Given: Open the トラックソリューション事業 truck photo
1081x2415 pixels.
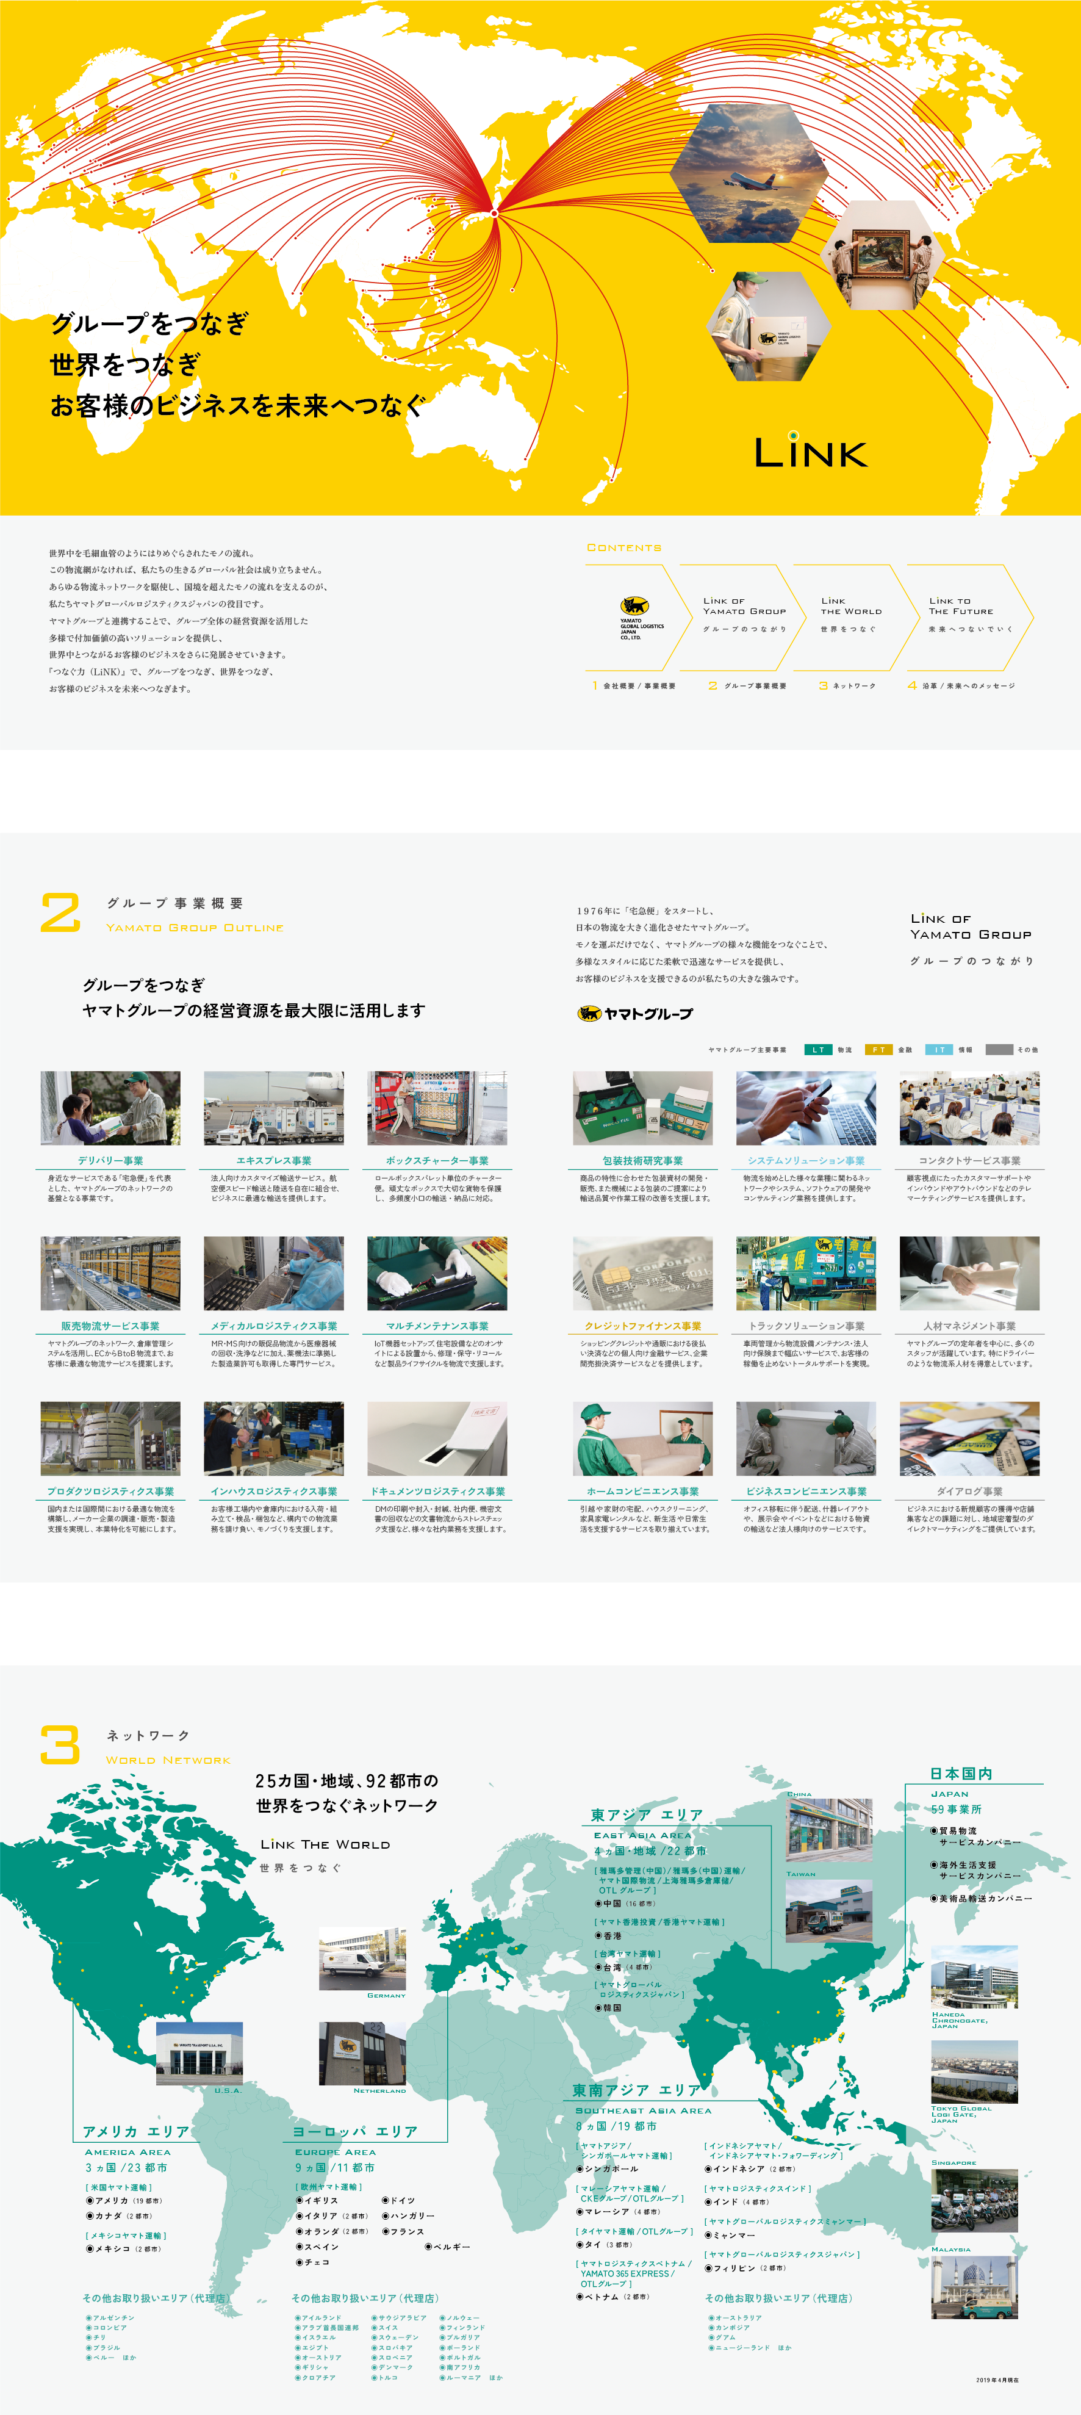Looking at the screenshot, I should point(806,1273).
